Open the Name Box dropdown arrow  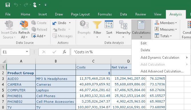click(27, 52)
